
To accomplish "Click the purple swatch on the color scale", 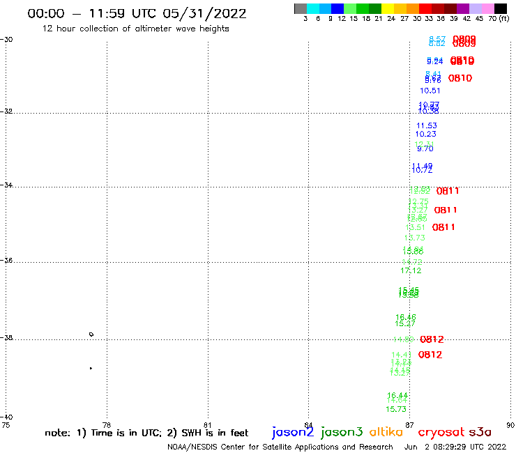I will click(x=463, y=8).
